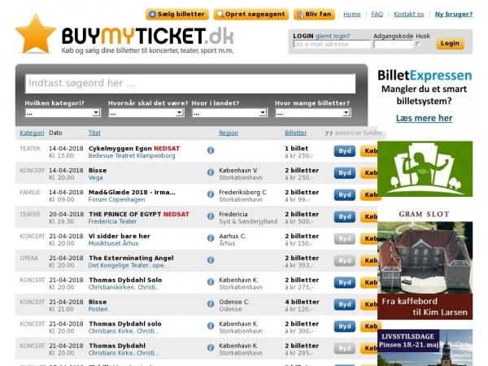Screen dimensions: 488x366
Task: Click Køb for Cykelmyggen Egon
Action: 369,151
